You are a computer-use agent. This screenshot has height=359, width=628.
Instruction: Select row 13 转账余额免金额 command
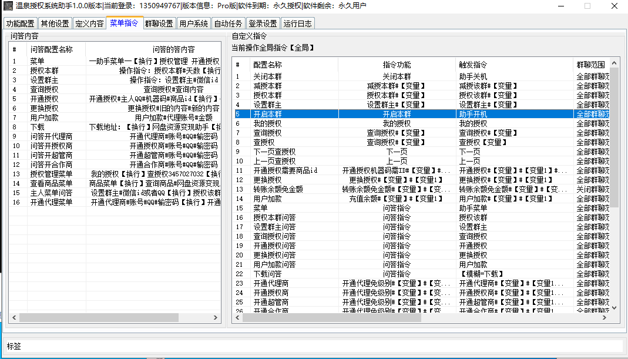(278, 189)
